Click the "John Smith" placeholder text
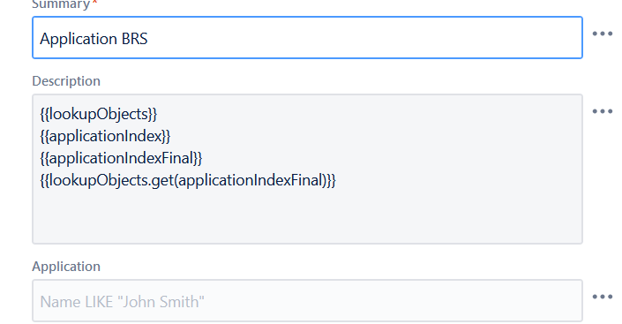 (161, 302)
